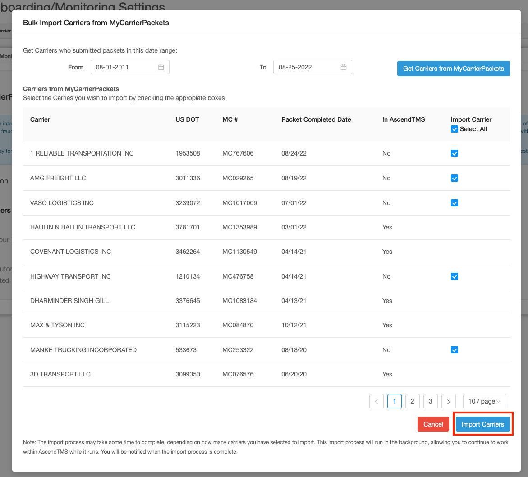
Task: Click packet date 04/13/21
Action: [294, 301]
